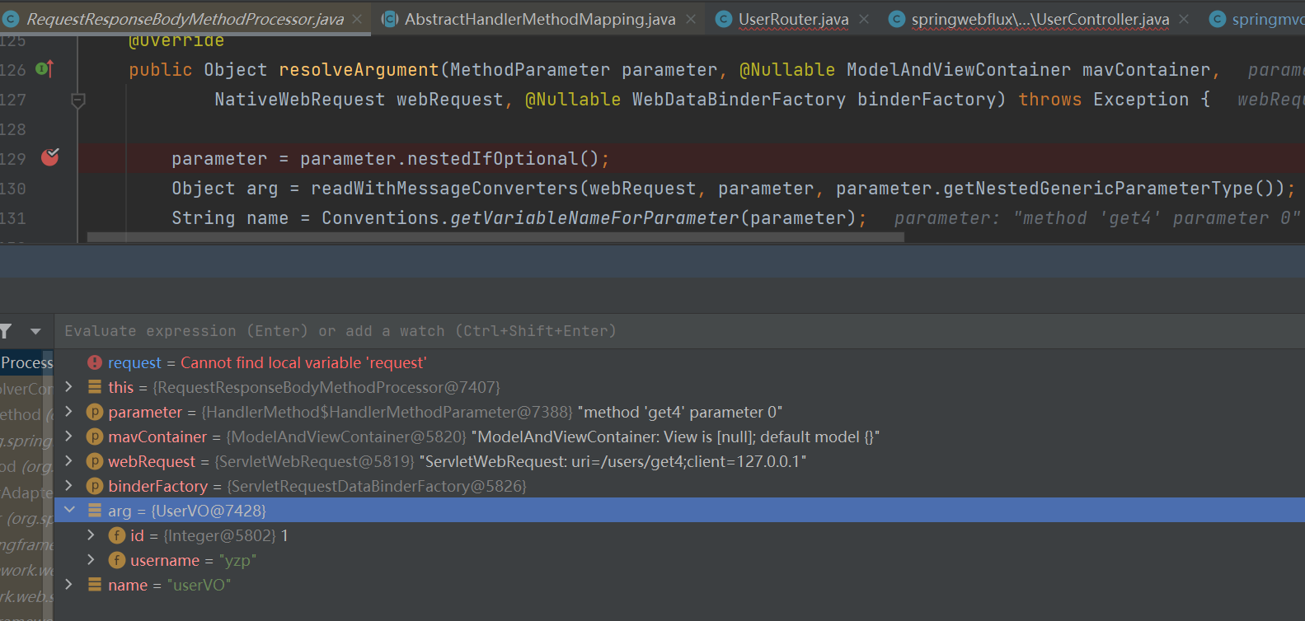Viewport: 1305px width, 621px height.
Task: Switch to RequestResponseBodyMethodProcessor.java tab
Action: (185, 19)
